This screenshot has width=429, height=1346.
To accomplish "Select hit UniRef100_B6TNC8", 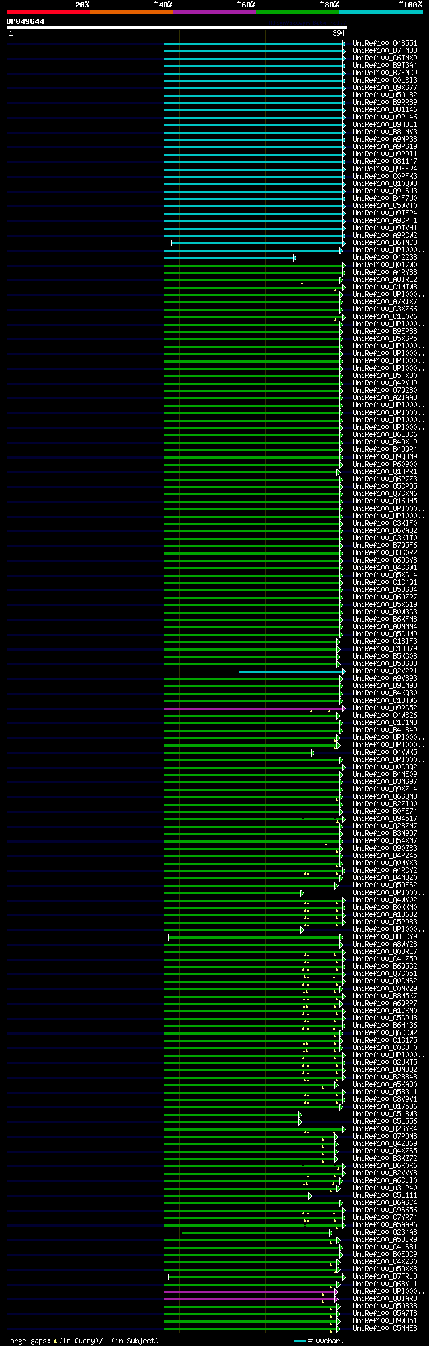I will [385, 242].
